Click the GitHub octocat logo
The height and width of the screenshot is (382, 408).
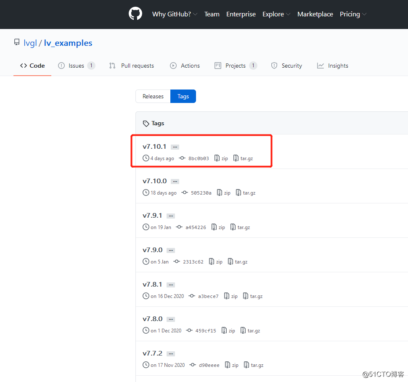click(x=135, y=13)
